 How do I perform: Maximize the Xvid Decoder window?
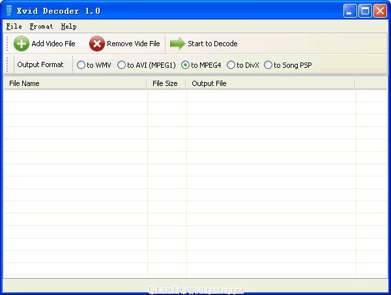pyautogui.click(x=365, y=10)
